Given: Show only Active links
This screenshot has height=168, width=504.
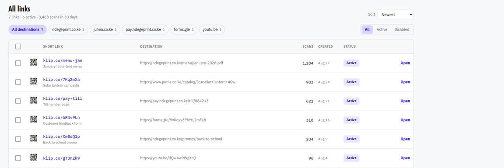Looking at the screenshot, I should [382, 29].
